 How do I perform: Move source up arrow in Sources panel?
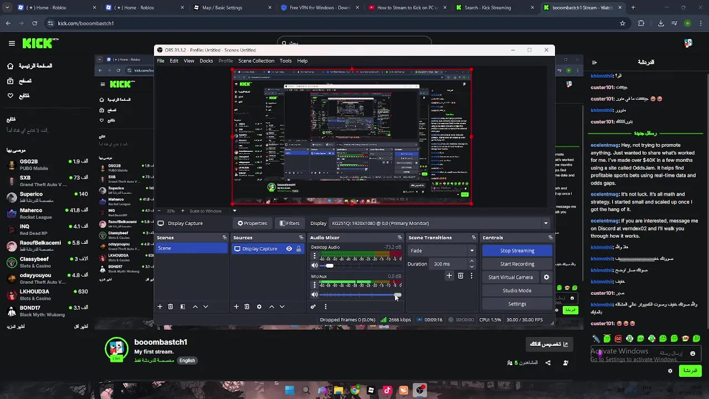pos(271,306)
